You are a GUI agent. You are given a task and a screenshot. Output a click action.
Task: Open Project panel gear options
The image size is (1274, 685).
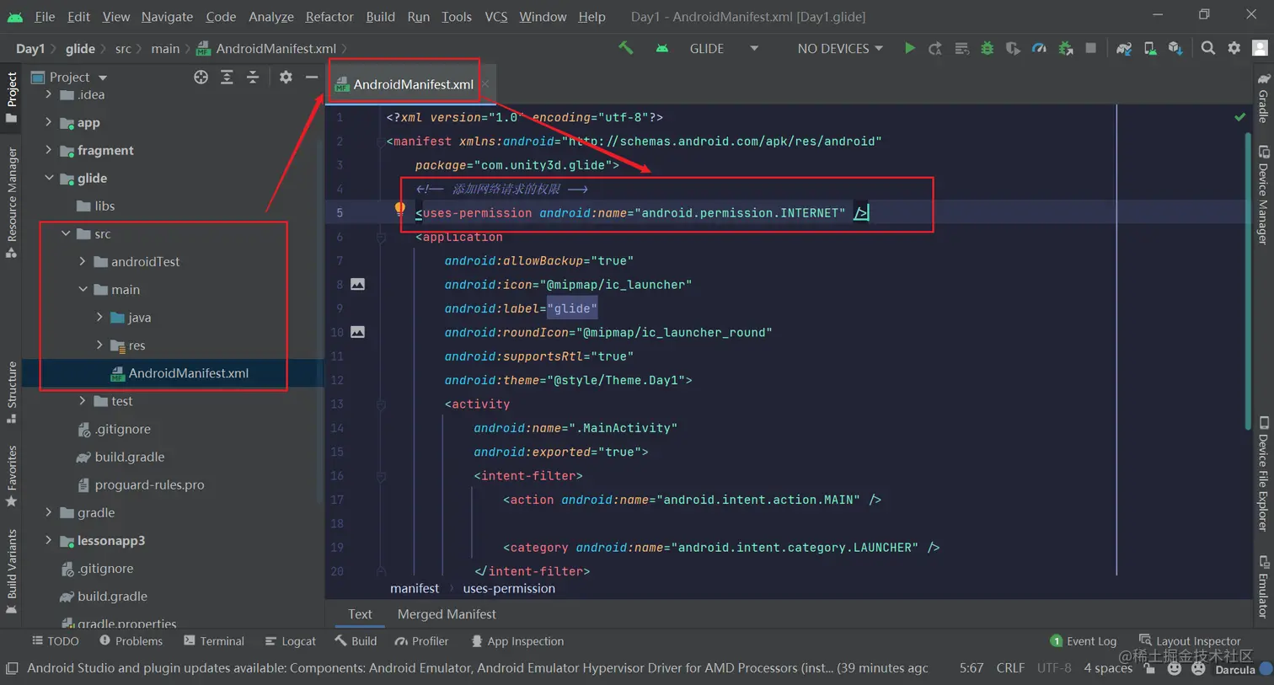pyautogui.click(x=286, y=77)
